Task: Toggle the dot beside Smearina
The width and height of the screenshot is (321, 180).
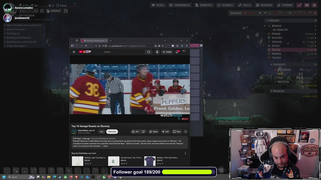Action: click(316, 42)
